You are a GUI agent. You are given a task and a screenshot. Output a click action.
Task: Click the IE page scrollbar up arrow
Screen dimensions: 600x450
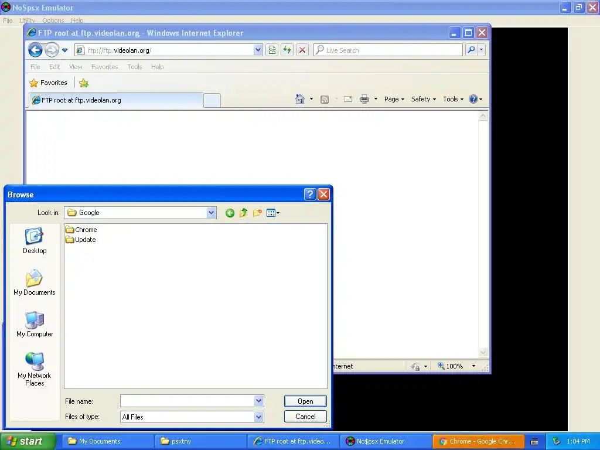(483, 116)
